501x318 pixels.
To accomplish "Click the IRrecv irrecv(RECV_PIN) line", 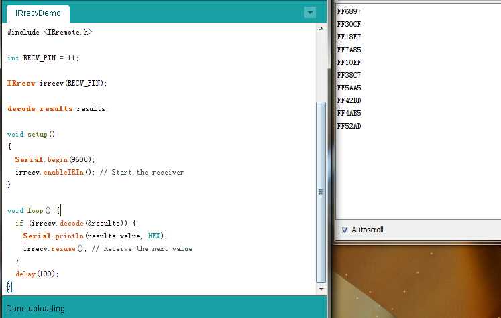I will tap(57, 83).
